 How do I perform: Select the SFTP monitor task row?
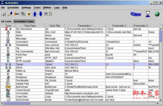pos(80,61)
